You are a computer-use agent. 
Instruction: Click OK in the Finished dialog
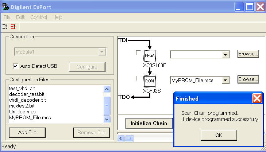(x=219, y=135)
